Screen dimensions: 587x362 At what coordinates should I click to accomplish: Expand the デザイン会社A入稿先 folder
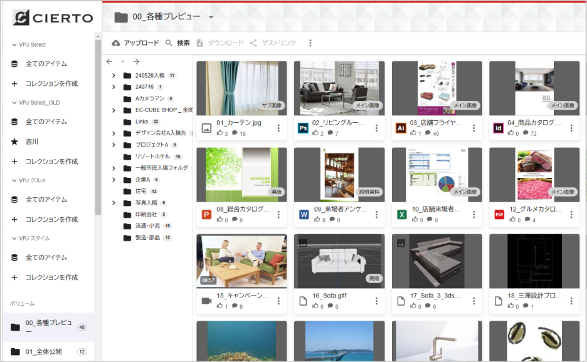(x=114, y=133)
